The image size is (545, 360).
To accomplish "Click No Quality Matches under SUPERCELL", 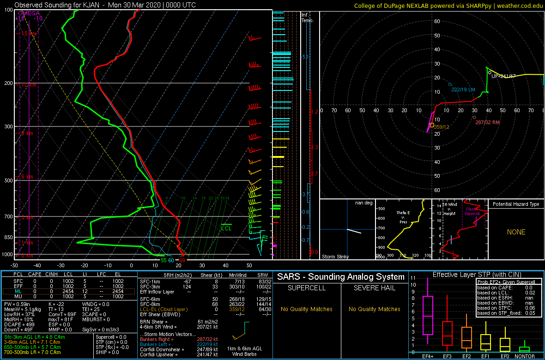I will tap(307, 309).
